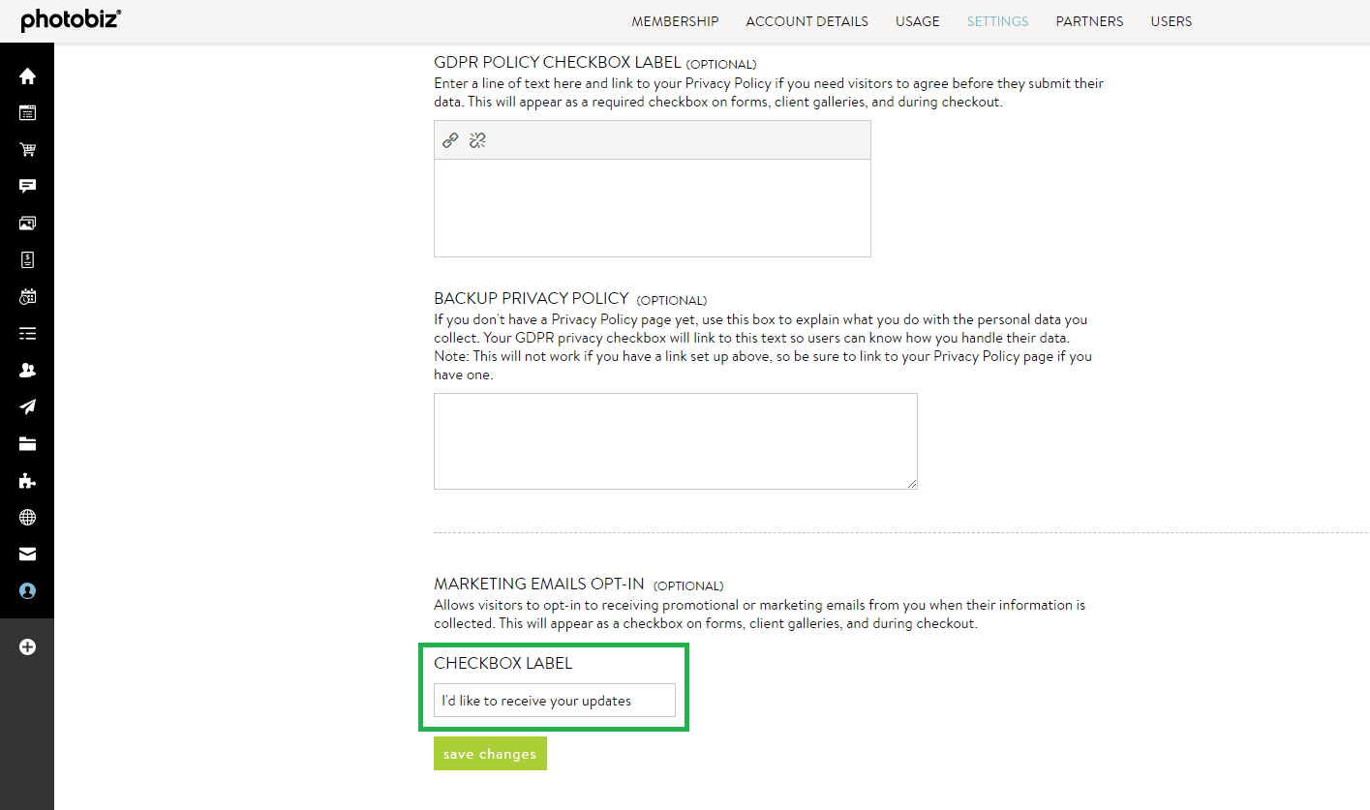Click the unlink icon in the editor
Screen dimensions: 1370x810
(476, 139)
